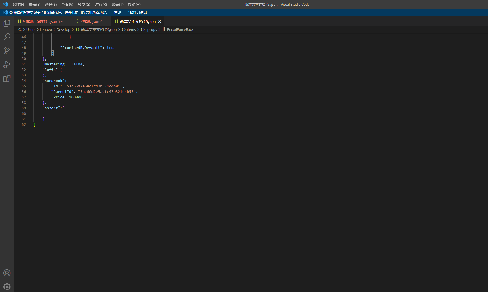488x292 pixels.
Task: Open the items breadcrumb segment
Action: [131, 29]
